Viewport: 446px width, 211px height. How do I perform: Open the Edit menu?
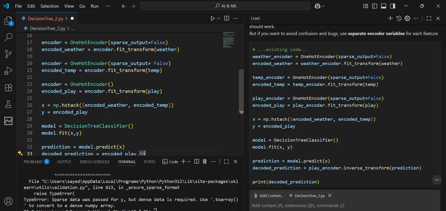coord(31,6)
